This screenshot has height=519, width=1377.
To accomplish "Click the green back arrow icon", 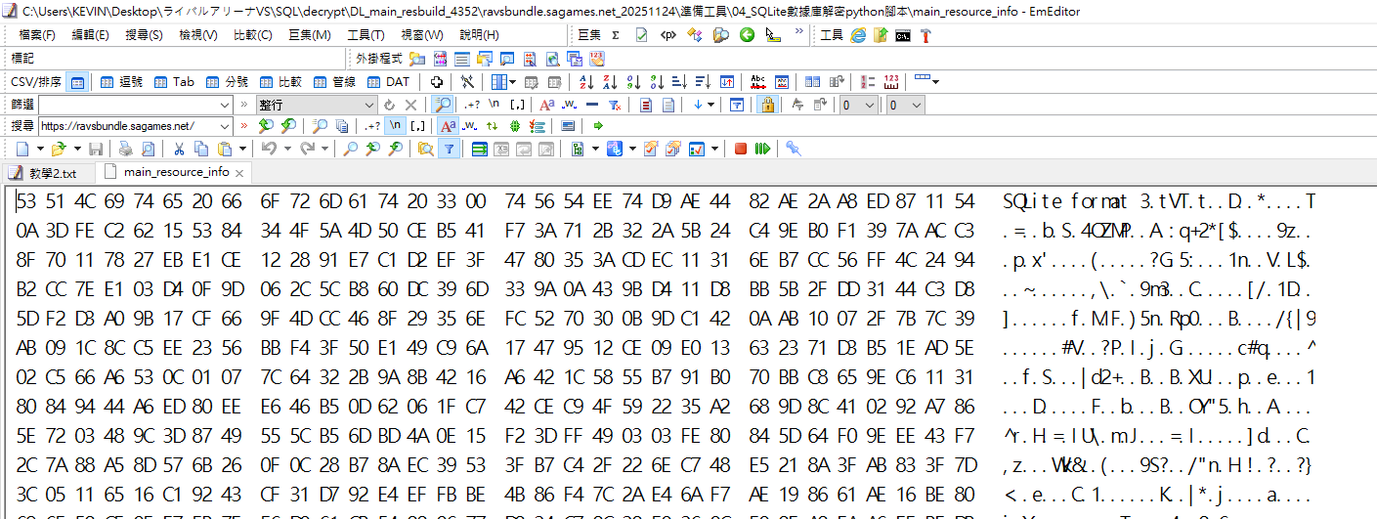I will 747,35.
